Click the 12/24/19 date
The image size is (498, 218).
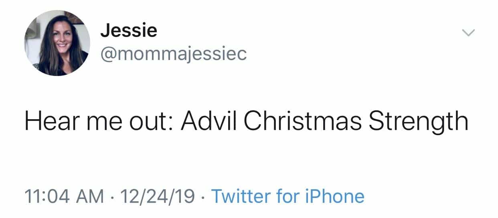click(158, 196)
